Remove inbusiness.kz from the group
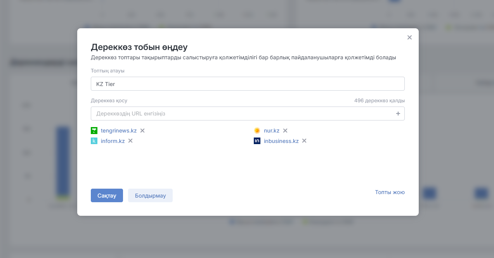This screenshot has height=258, width=494. pyautogui.click(x=304, y=141)
